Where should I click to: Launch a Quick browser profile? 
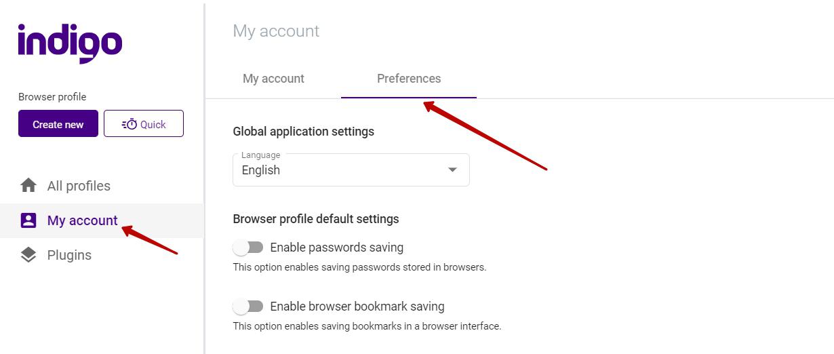tap(144, 123)
